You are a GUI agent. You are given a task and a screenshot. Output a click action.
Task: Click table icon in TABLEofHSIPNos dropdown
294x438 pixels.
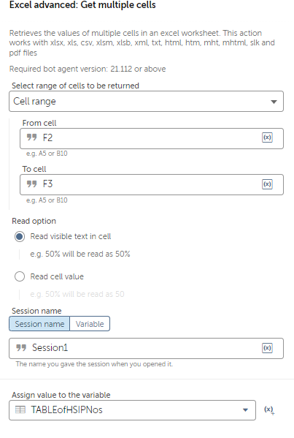point(20,409)
